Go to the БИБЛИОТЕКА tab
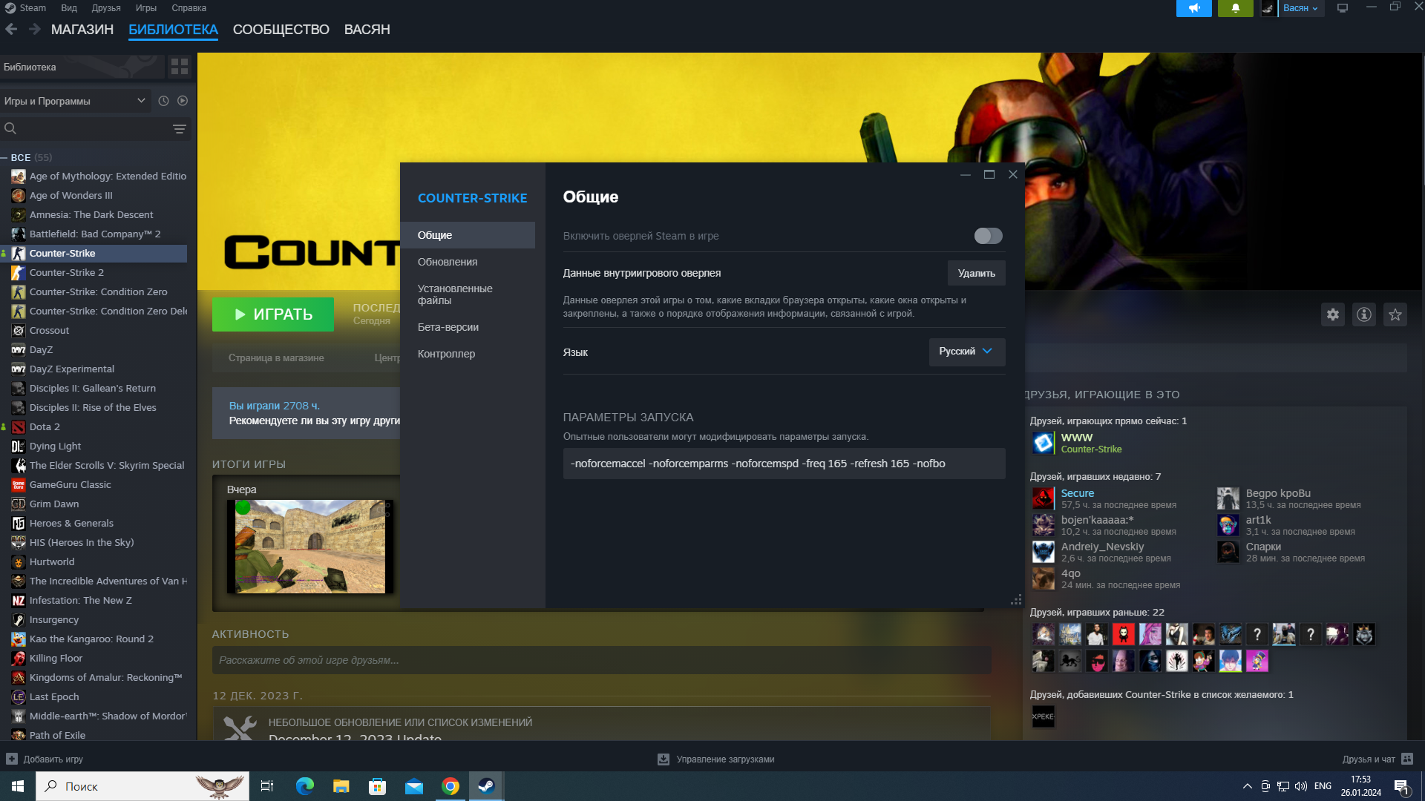 pyautogui.click(x=173, y=30)
